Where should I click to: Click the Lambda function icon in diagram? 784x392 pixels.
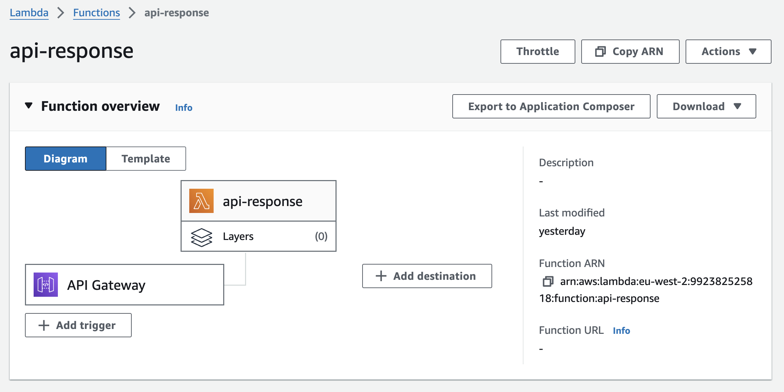pos(201,201)
